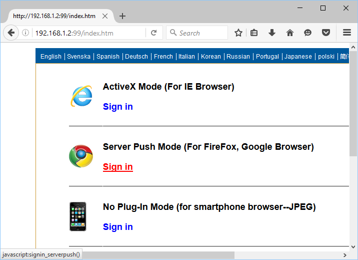Show site information icon in address bar

(x=25, y=33)
